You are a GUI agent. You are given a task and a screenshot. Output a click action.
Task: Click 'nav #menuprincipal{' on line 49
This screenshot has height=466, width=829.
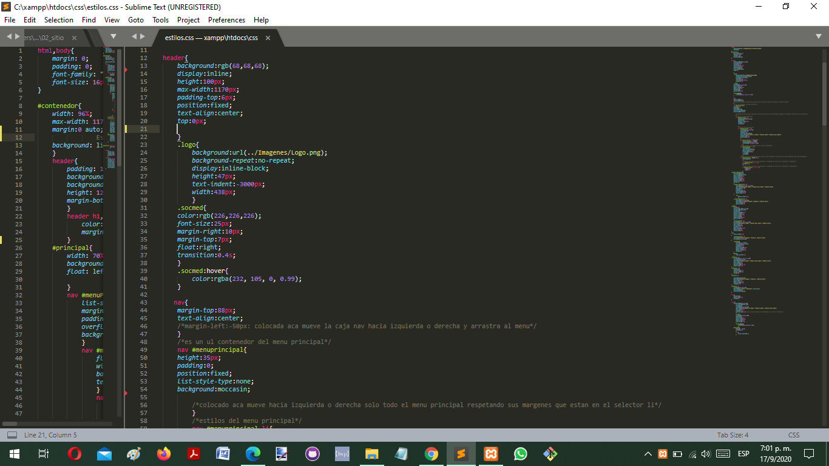tap(212, 349)
